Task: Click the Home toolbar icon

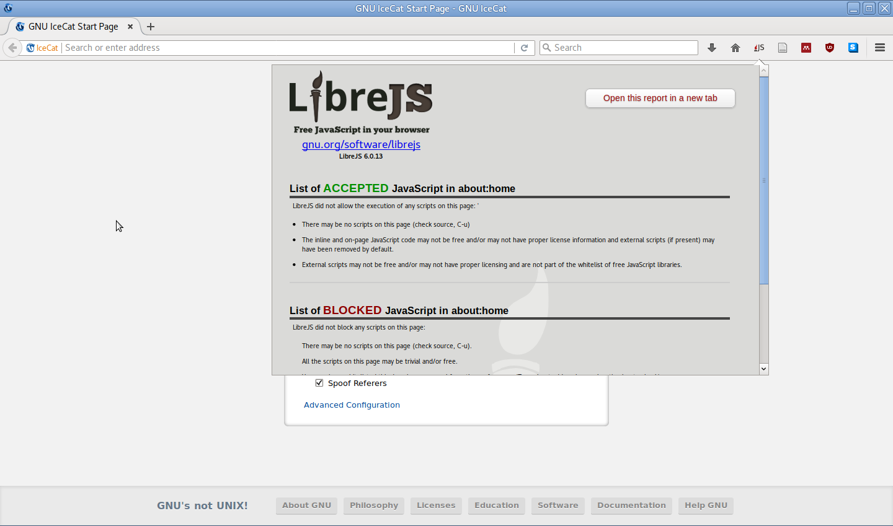Action: click(735, 48)
